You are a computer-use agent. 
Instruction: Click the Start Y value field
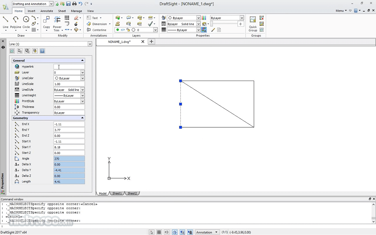point(69,147)
